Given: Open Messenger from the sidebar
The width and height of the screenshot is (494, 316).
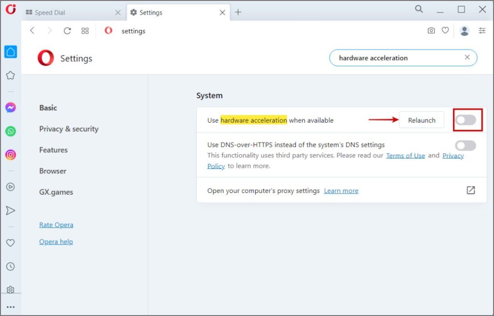Looking at the screenshot, I should point(11,108).
